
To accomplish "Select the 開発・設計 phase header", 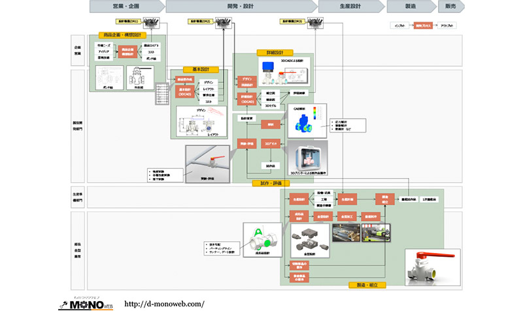I will click(x=241, y=7).
